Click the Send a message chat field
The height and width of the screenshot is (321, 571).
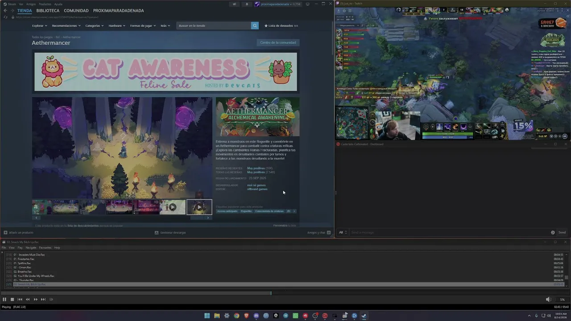click(449, 232)
